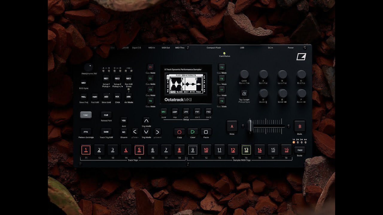
Task: Activate trig key 8
Action: (x=179, y=150)
